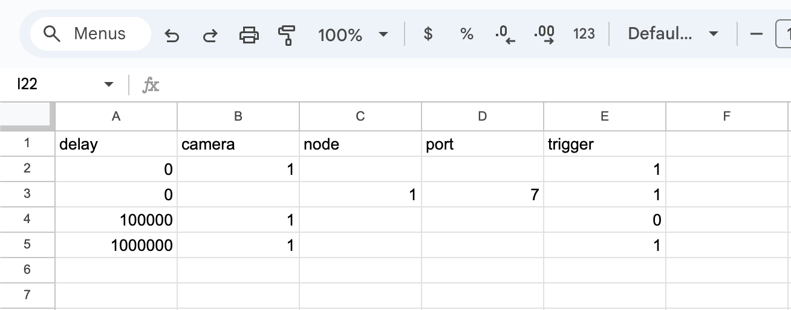Activate the Paint format roller tool
This screenshot has height=310, width=791.
click(287, 35)
